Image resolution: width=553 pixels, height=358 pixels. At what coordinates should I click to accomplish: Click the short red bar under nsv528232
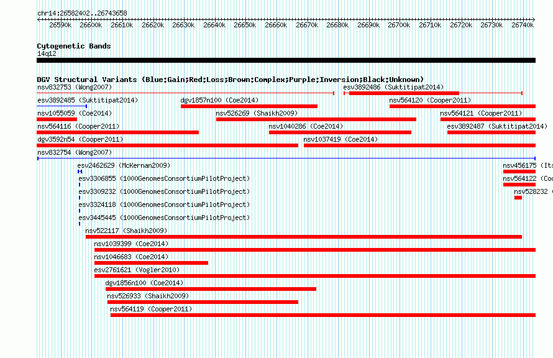click(x=518, y=198)
